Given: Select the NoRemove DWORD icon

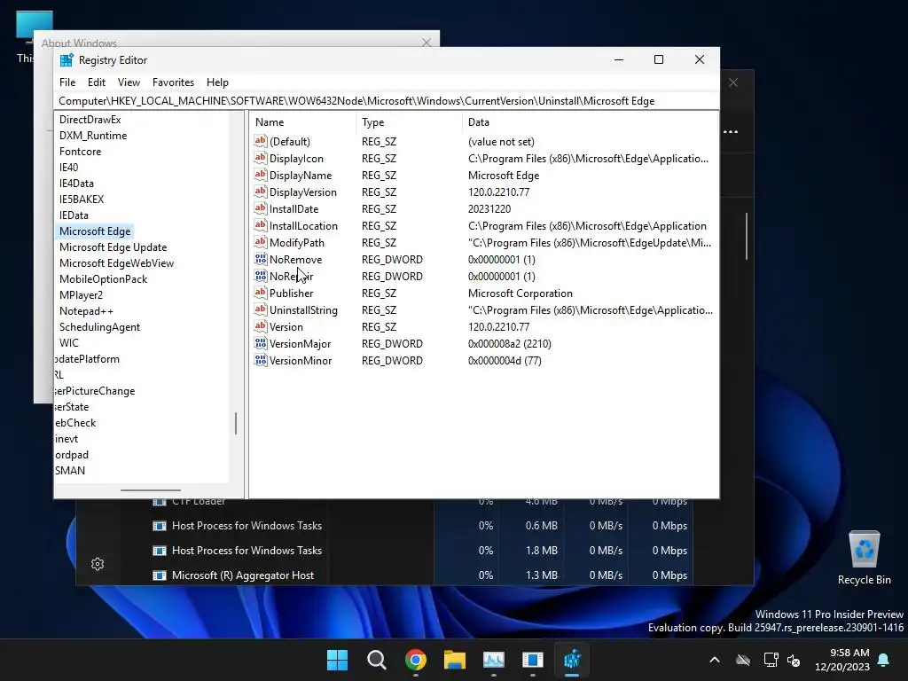Looking at the screenshot, I should click(261, 260).
